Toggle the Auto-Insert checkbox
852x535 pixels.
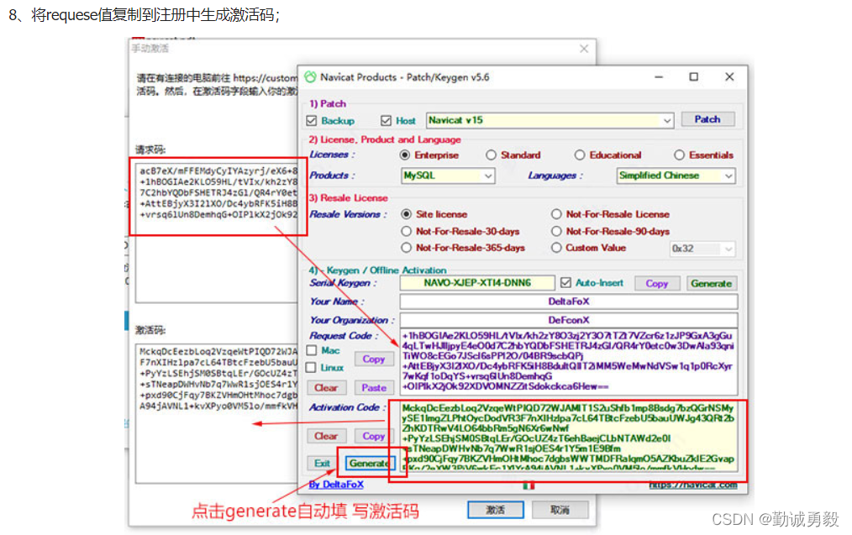[565, 282]
